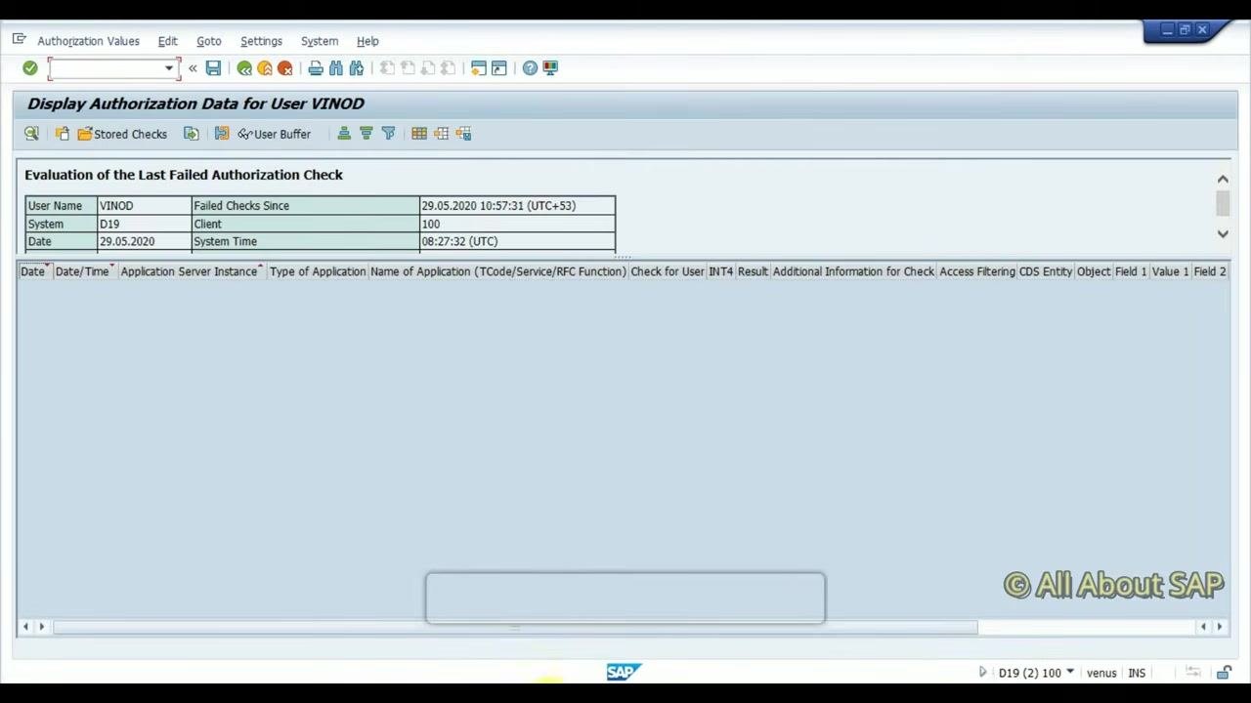Click the Print icon in standard toolbar

(x=316, y=68)
